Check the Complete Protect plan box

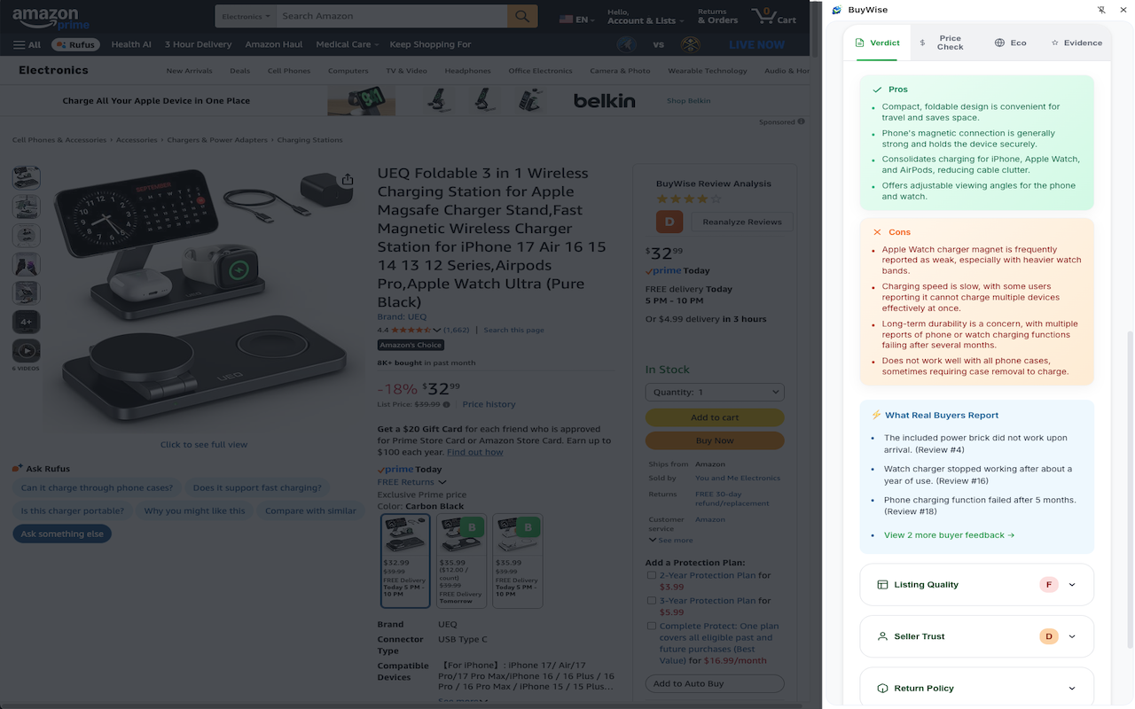click(x=652, y=626)
